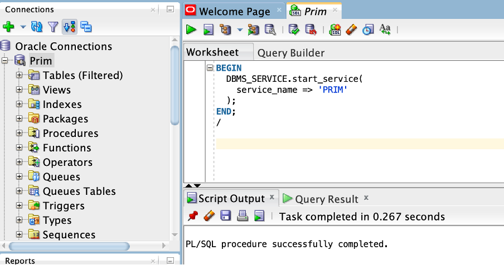The width and height of the screenshot is (504, 265).
Task: Run Statement with green play icon
Action: 191,30
